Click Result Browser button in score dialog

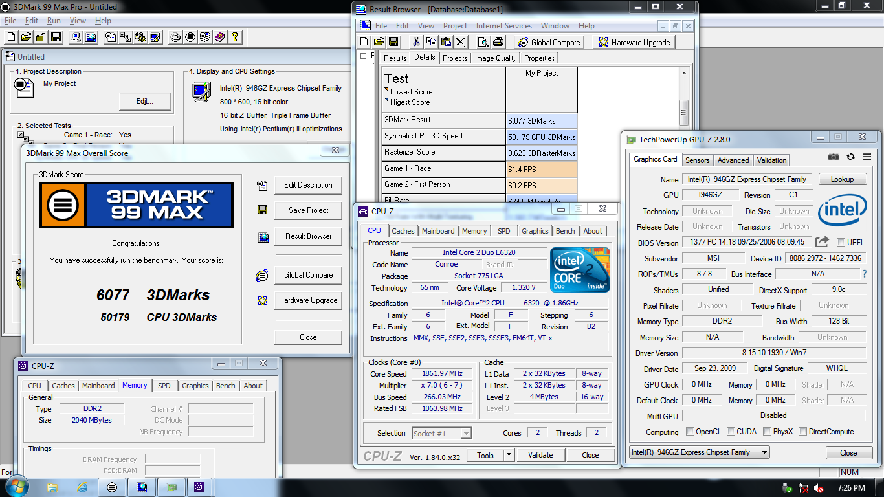coord(308,236)
